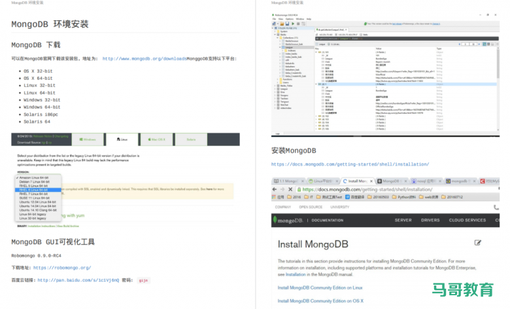The height and width of the screenshot is (309, 510).
Task: Choose Ubuntu 14.04 Linux 64-bit option
Action: pyautogui.click(x=37, y=206)
